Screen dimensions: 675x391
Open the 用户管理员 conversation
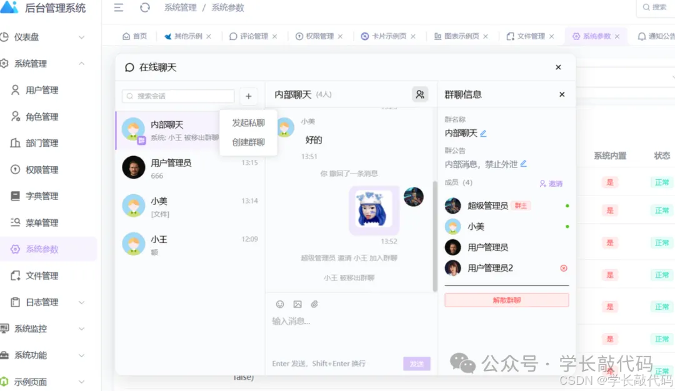(x=190, y=168)
